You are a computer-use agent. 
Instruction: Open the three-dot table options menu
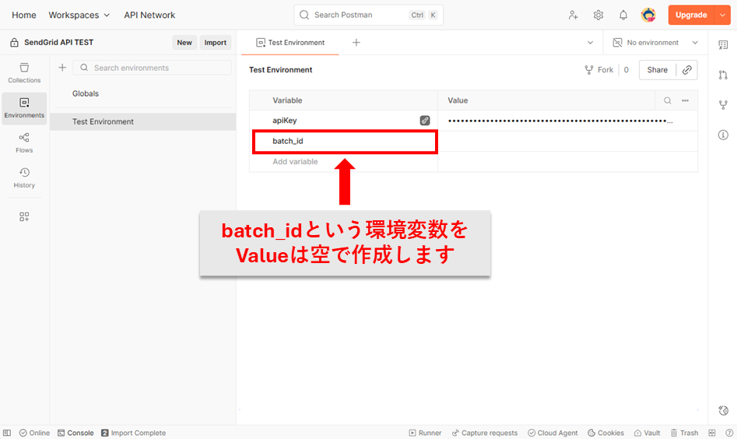point(685,100)
